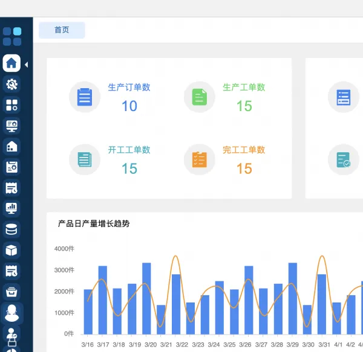Click the 1000件 axis label

click(x=64, y=313)
